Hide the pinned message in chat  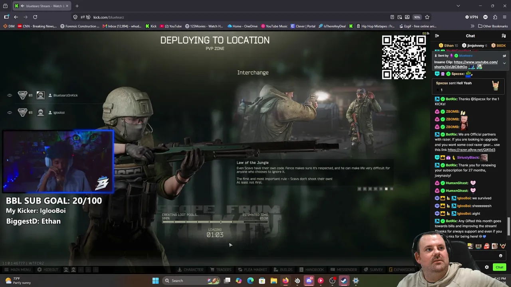coord(504,56)
